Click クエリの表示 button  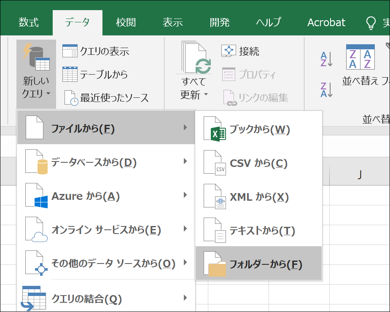(96, 51)
